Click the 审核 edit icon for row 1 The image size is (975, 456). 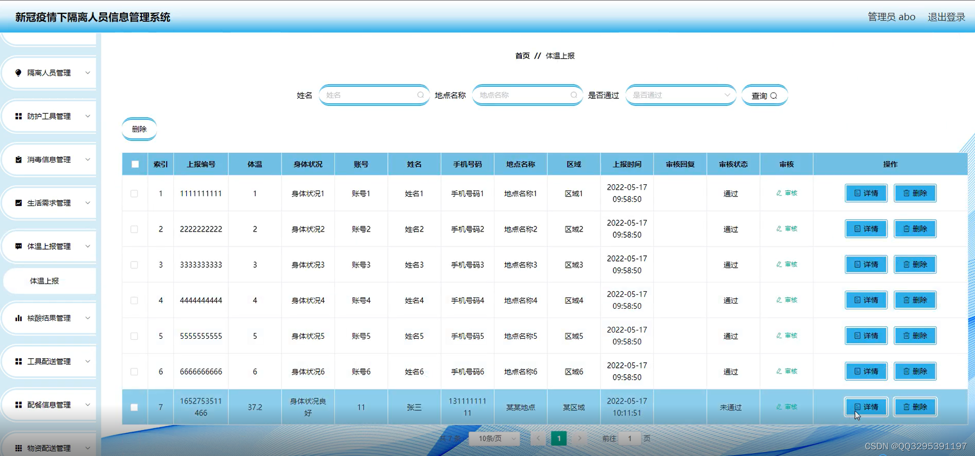coord(779,193)
